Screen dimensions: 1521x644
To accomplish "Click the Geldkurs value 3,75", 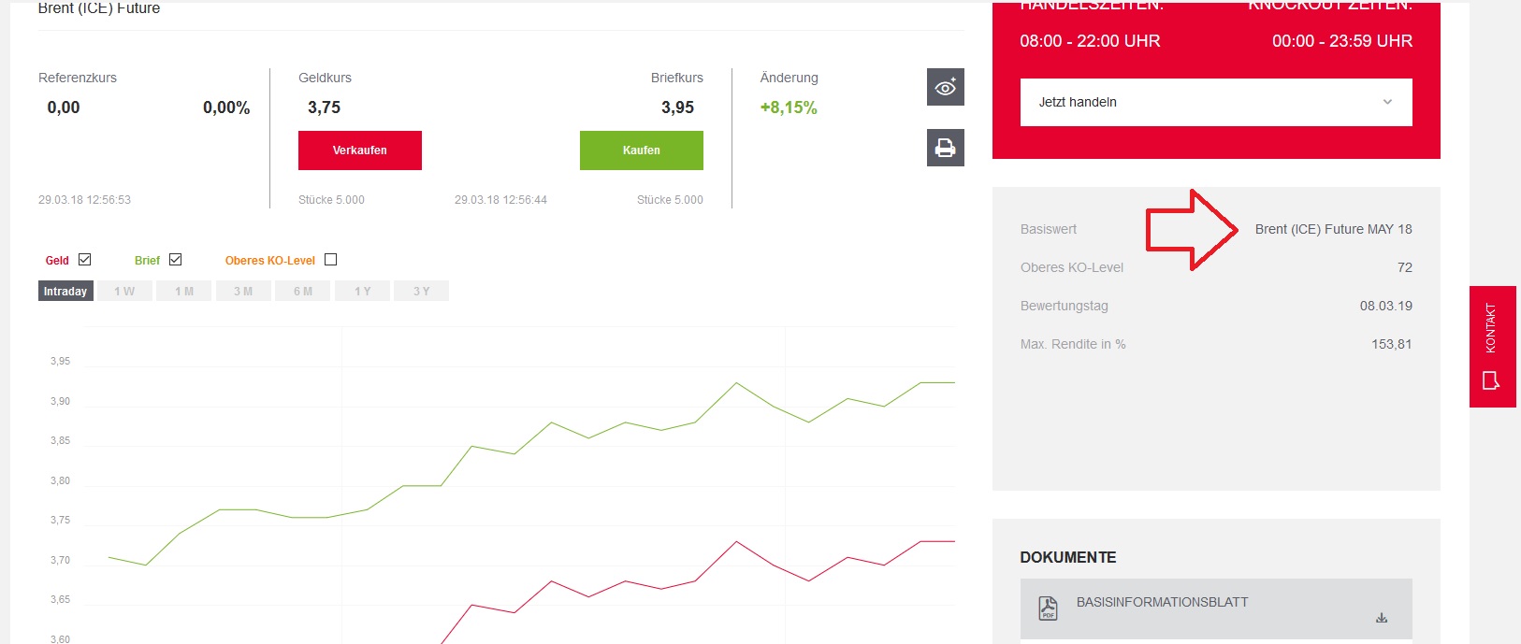I will pos(325,107).
